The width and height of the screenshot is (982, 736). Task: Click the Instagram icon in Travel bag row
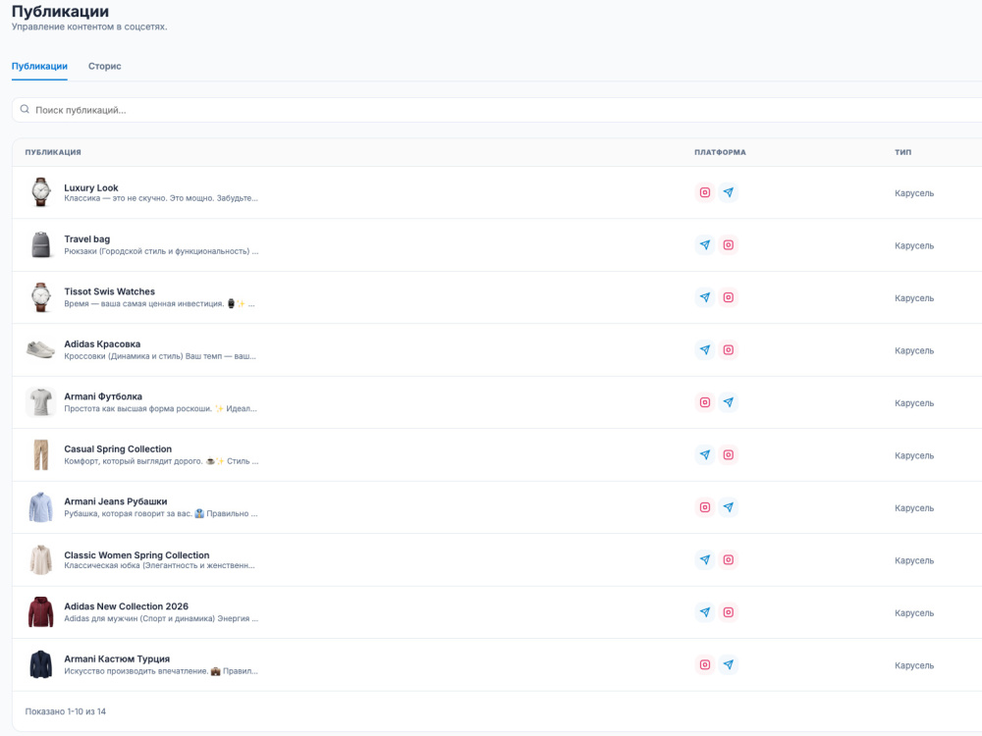[728, 244]
